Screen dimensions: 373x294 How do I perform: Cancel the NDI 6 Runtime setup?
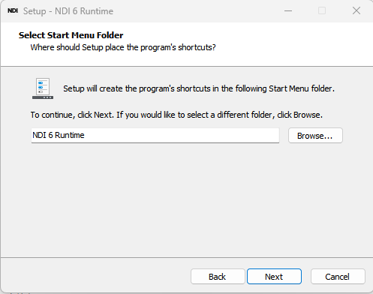[x=338, y=277]
